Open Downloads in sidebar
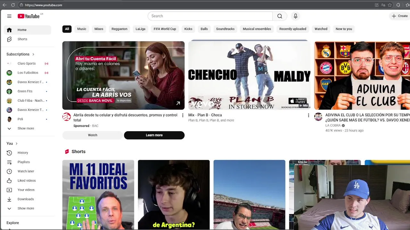410x230 pixels. pyautogui.click(x=28, y=199)
